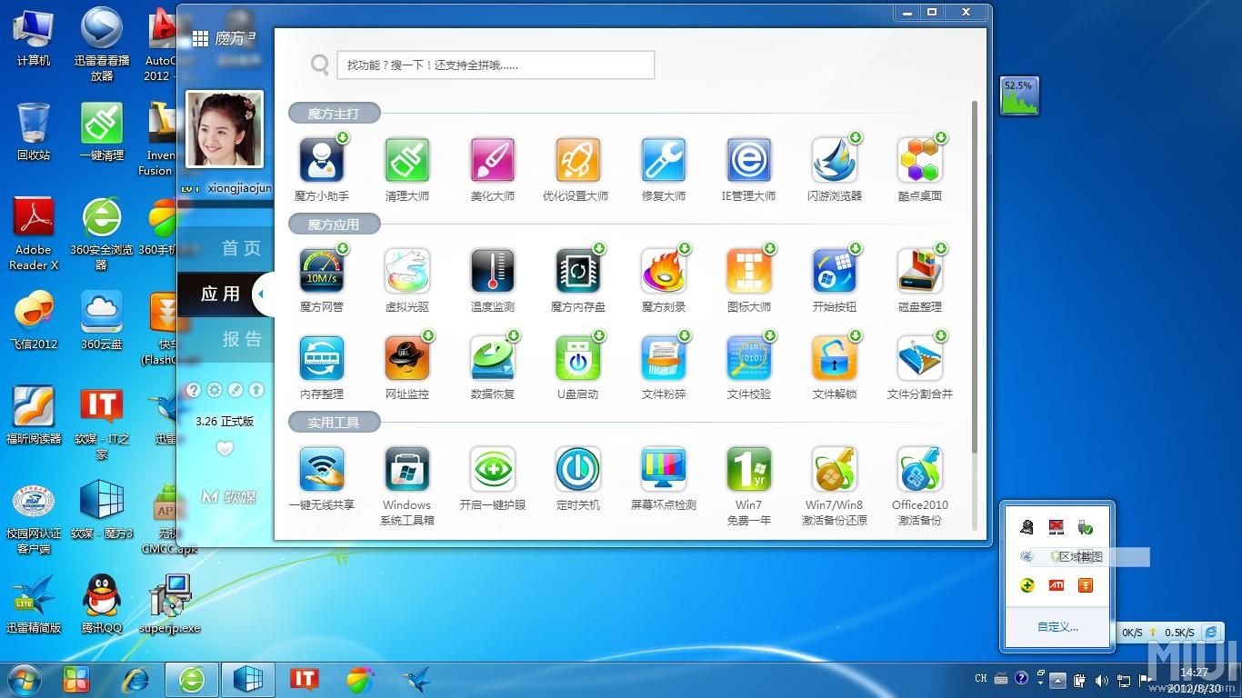Launch 清理大师 broom icon
The height and width of the screenshot is (698, 1242).
(407, 160)
